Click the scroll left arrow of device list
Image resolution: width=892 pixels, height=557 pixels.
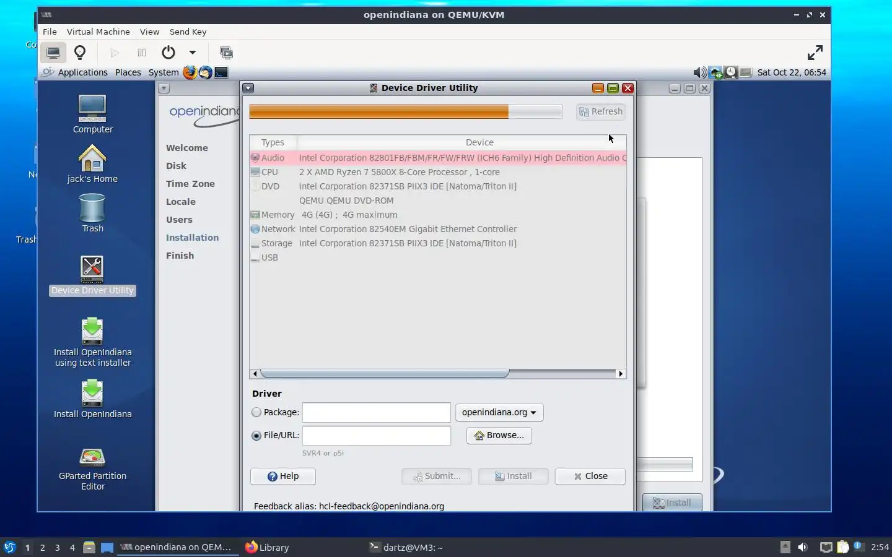coord(255,374)
